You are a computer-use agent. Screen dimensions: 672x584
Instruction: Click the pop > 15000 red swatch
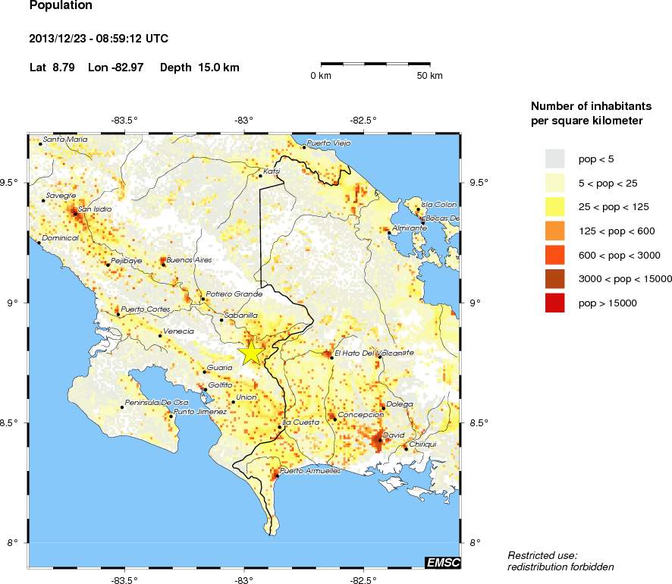click(554, 303)
